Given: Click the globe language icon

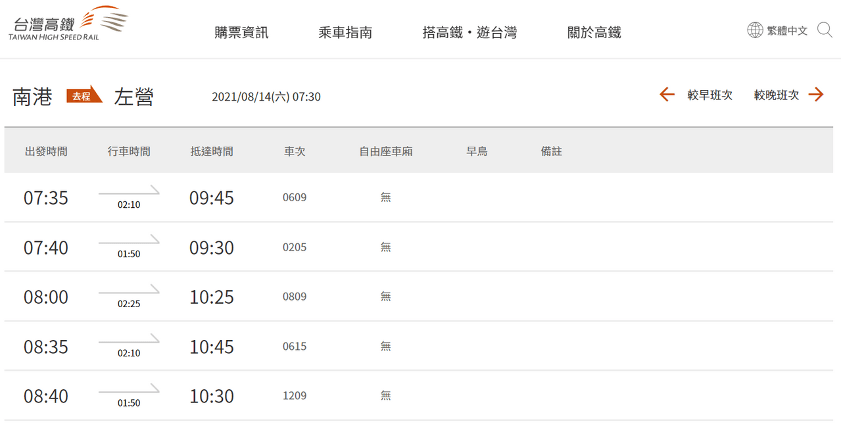Looking at the screenshot, I should [755, 30].
